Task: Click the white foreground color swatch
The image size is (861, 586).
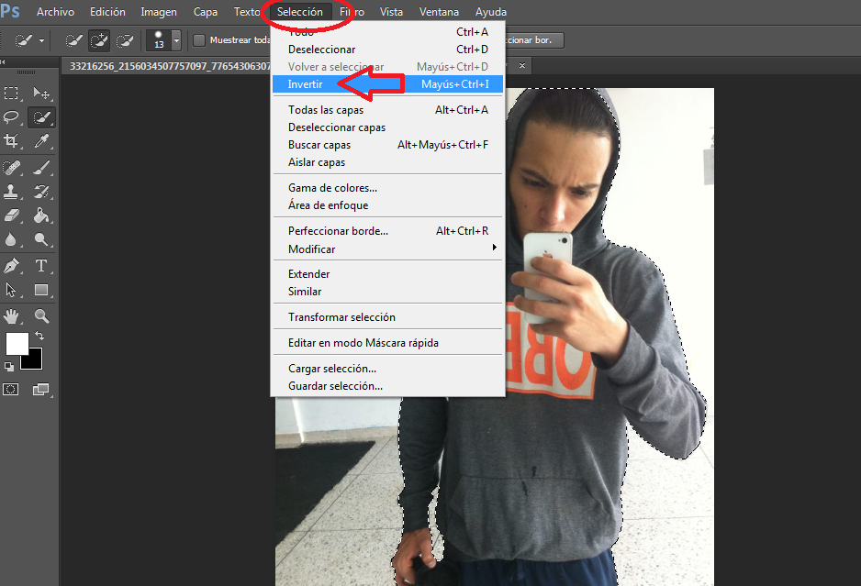Action: coord(17,344)
